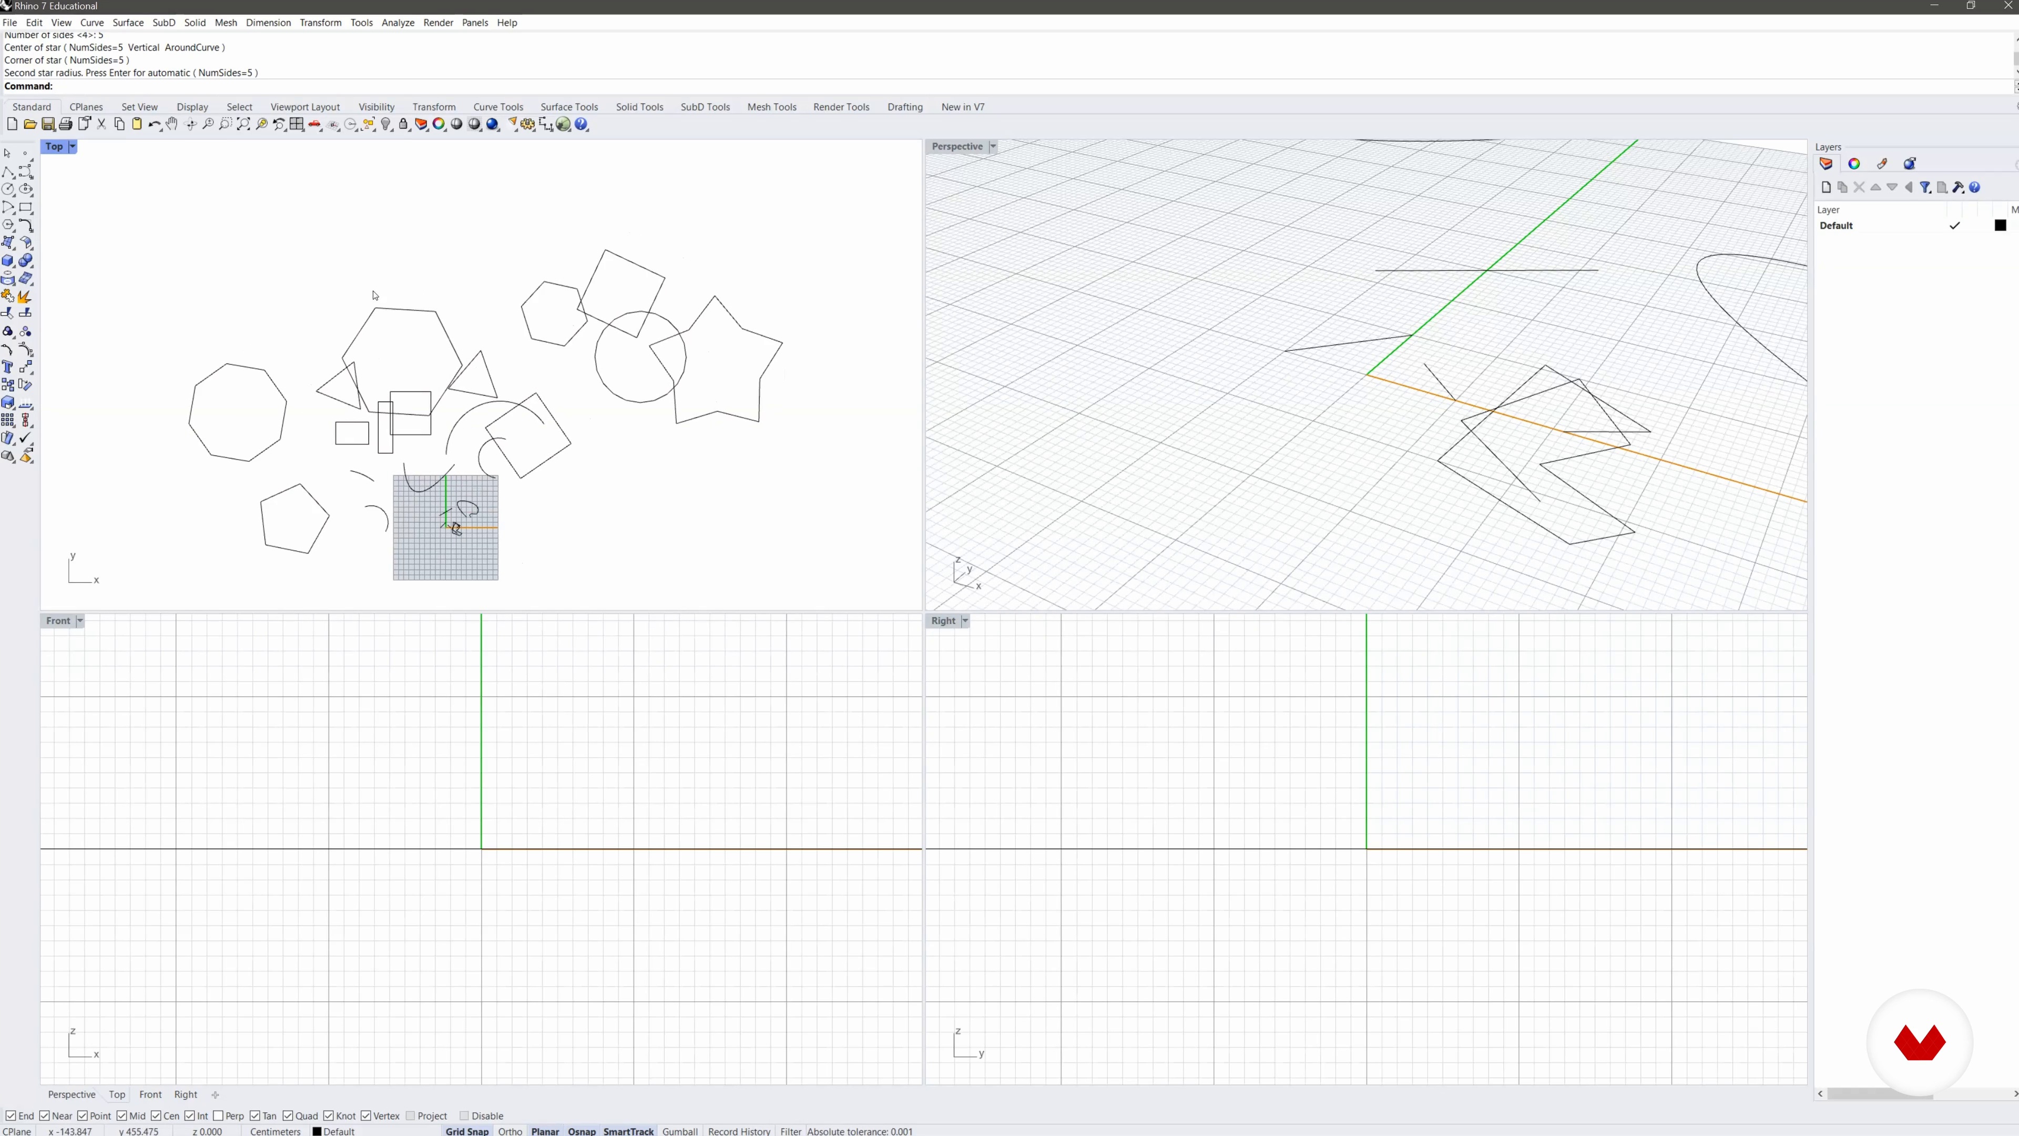The height and width of the screenshot is (1136, 2019).
Task: Select the Rectangle tool in left sidebar
Action: (x=26, y=207)
